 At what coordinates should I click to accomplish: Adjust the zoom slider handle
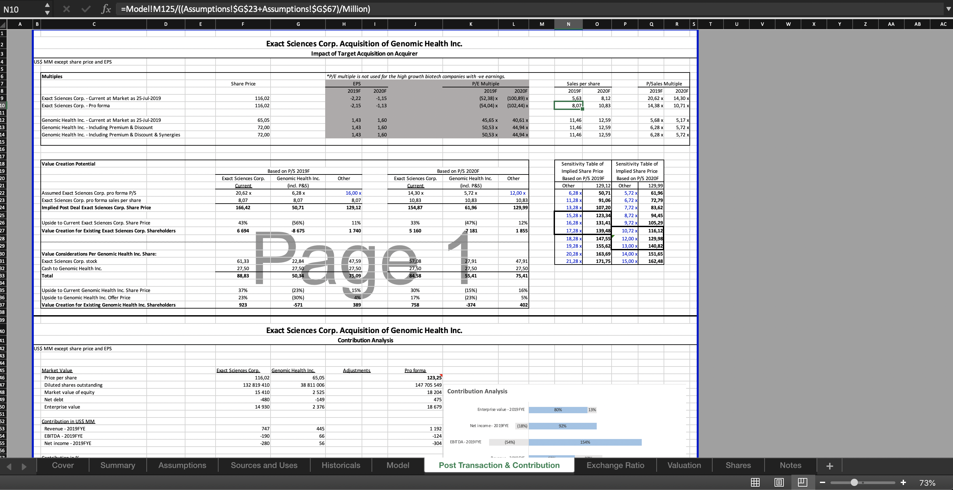(854, 482)
